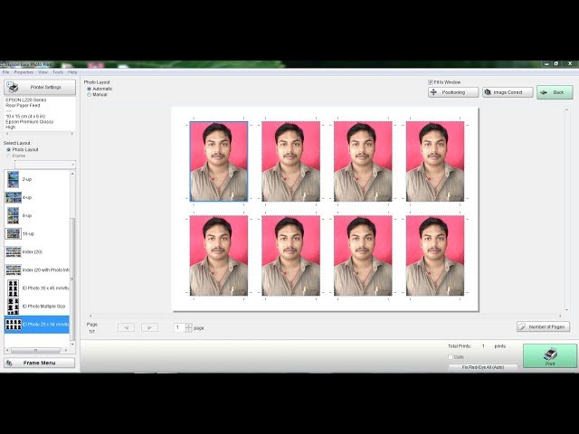Select third photo in top row
The width and height of the screenshot is (579, 434).
coord(363,161)
